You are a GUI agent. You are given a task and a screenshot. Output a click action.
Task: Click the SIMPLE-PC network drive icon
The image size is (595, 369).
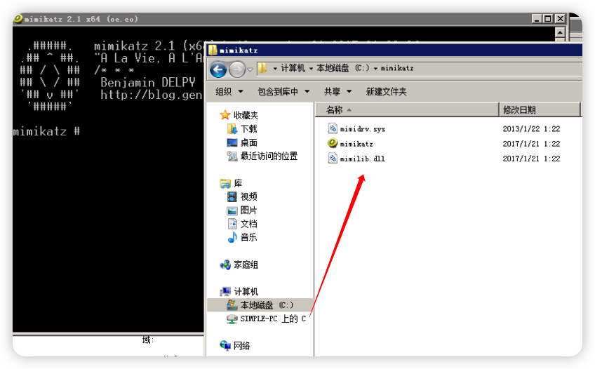232,319
